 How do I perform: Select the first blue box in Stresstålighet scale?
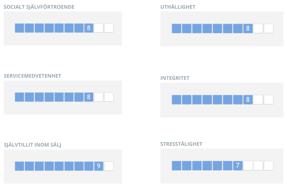pos(177,166)
